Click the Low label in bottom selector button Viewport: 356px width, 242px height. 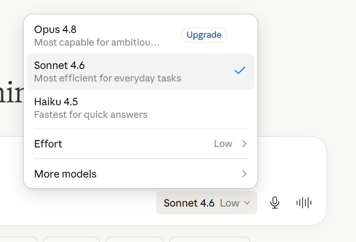[x=230, y=203]
